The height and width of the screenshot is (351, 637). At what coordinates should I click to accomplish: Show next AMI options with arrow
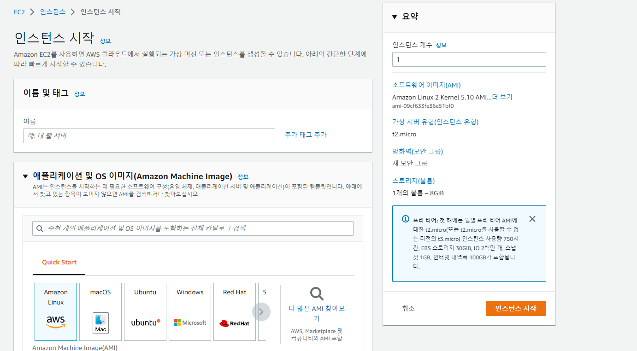[261, 312]
